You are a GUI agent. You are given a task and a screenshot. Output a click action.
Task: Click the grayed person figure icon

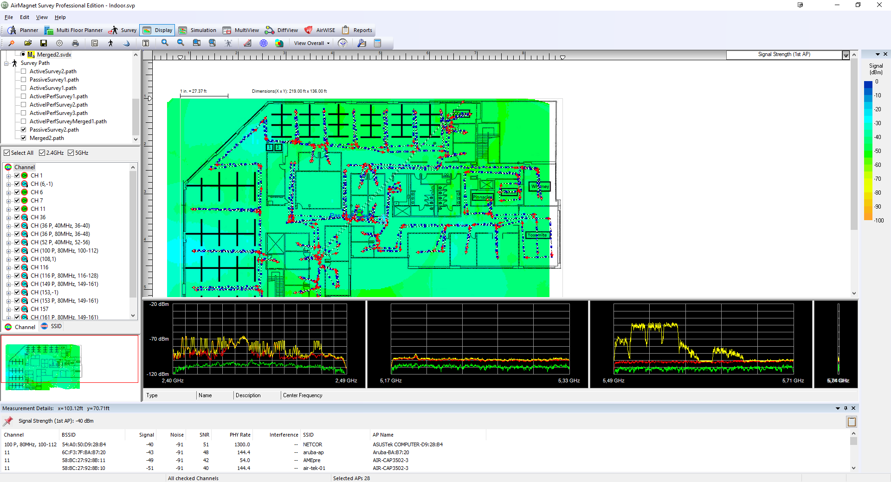pyautogui.click(x=228, y=43)
